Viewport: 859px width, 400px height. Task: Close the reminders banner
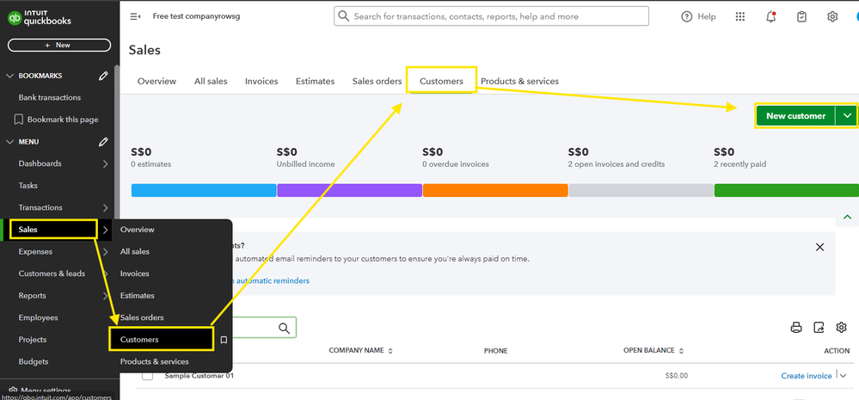[x=819, y=247]
